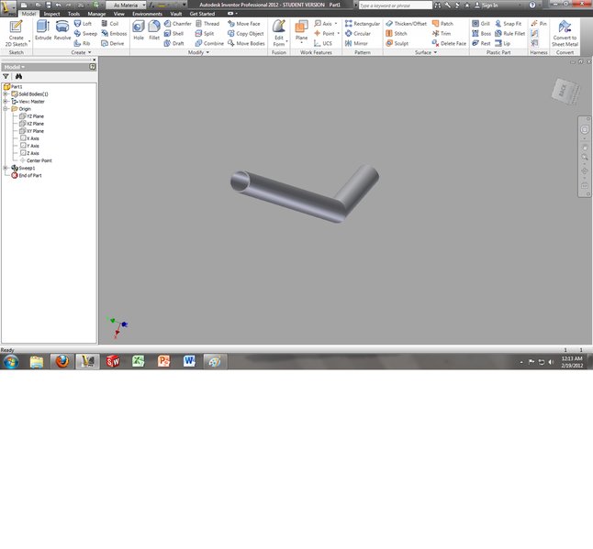Choose the Loft feature tool
Screen dimensions: 593x549
[84, 24]
